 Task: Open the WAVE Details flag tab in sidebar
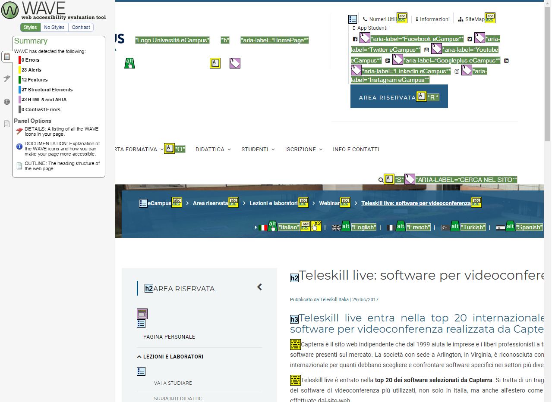6,78
